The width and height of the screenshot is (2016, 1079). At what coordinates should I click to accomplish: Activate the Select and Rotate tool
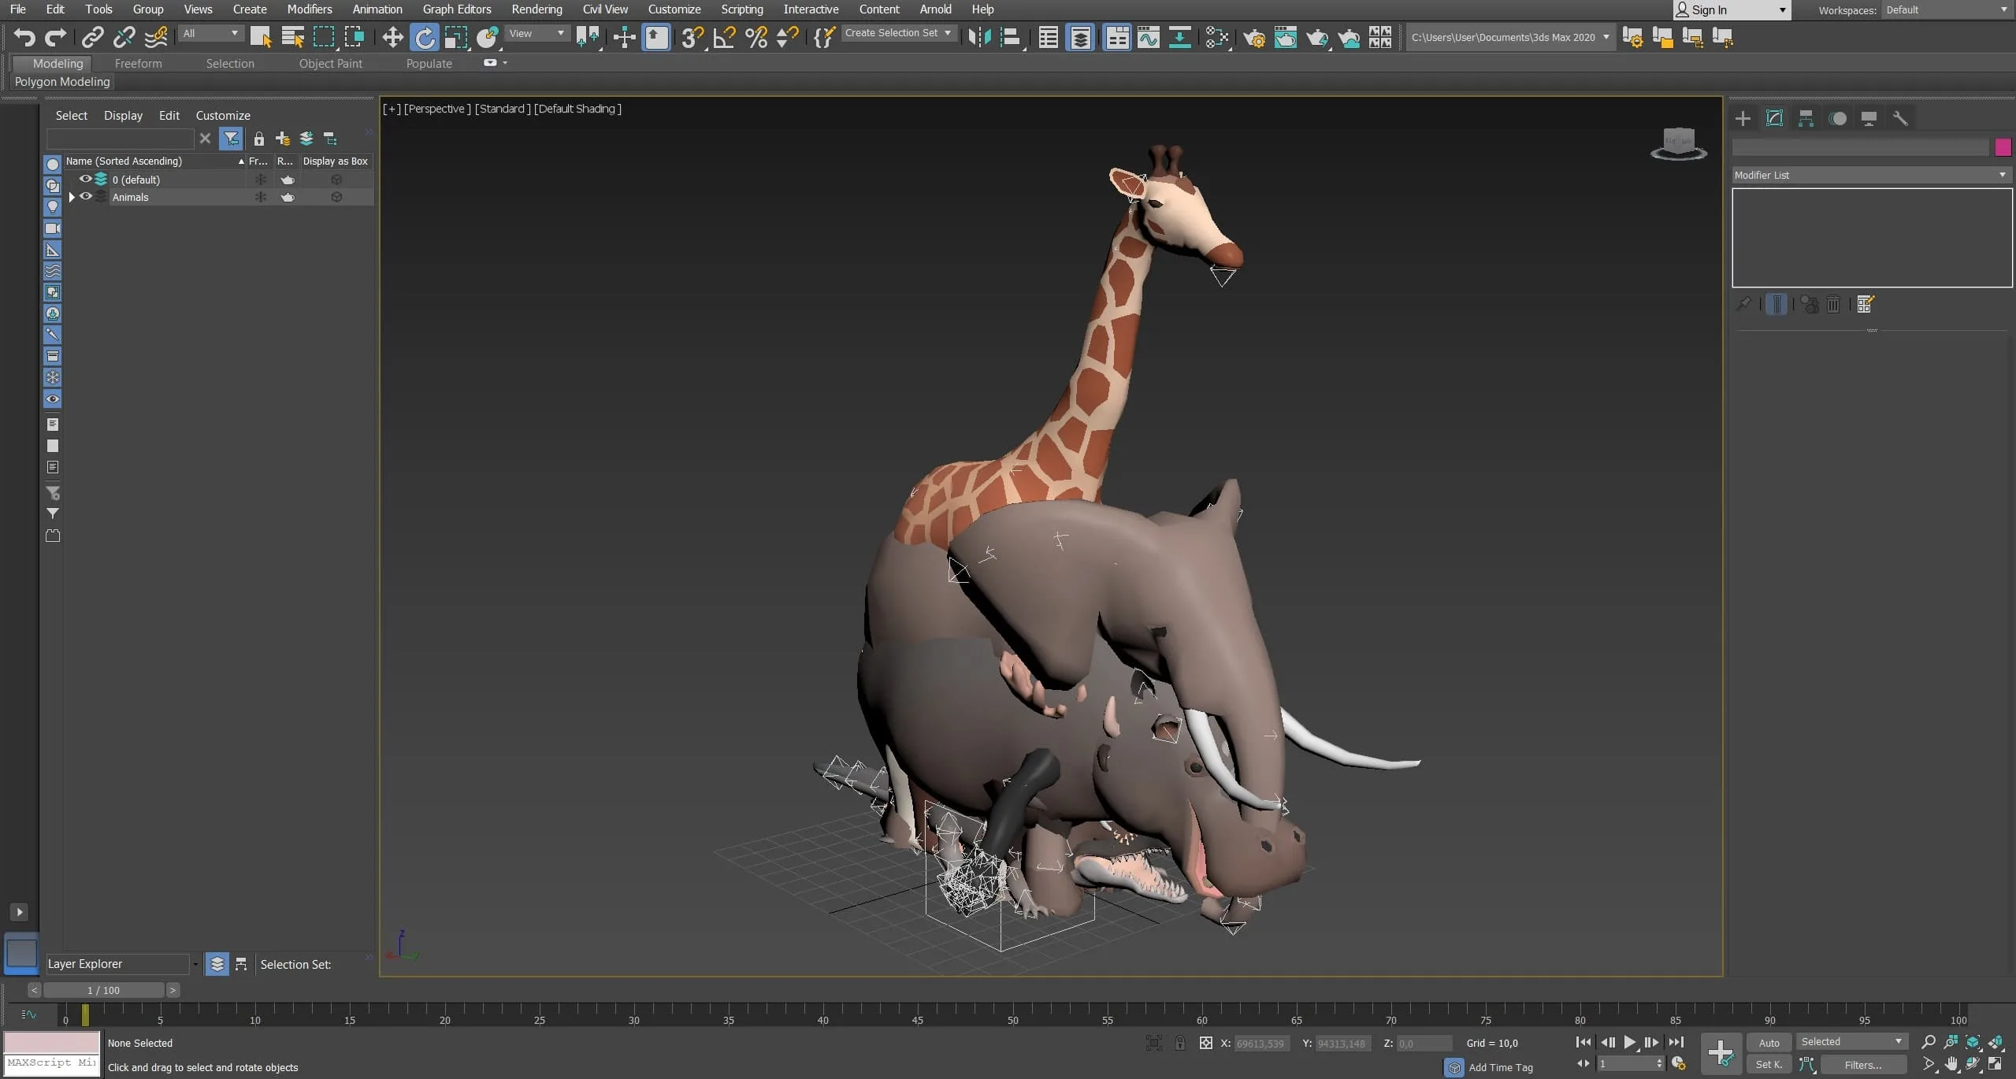[425, 37]
